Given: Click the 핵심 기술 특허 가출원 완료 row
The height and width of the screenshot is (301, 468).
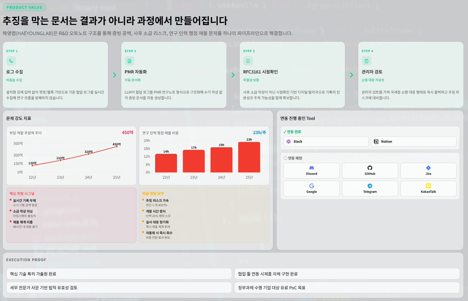Looking at the screenshot, I should [x=119, y=274].
